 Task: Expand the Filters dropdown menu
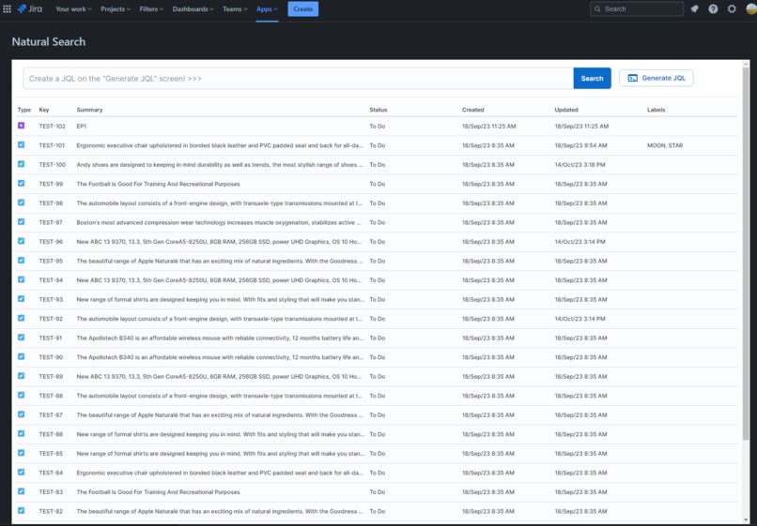tap(151, 8)
